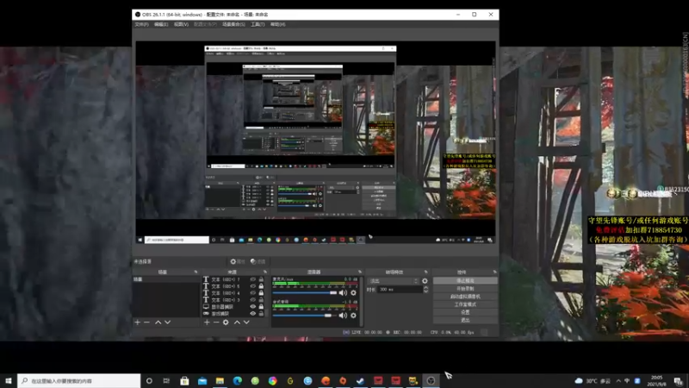Open the 属性 properties button above sources
The width and height of the screenshot is (689, 388).
238,261
